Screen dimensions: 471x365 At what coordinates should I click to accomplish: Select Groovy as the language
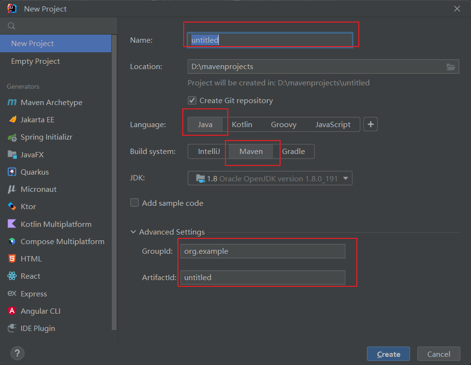coord(283,124)
